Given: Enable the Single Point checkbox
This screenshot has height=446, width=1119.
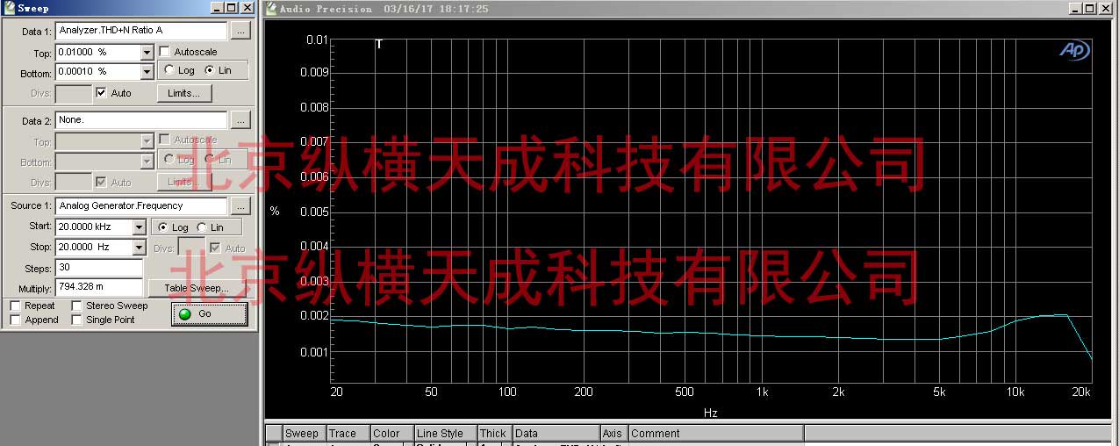Looking at the screenshot, I should click(76, 320).
